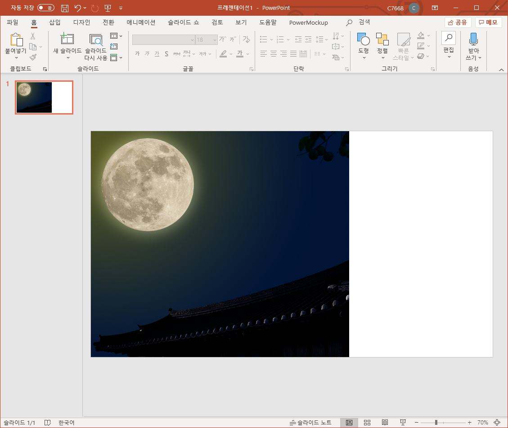Click the Reset slide icon
The height and width of the screenshot is (428, 508).
coord(114,46)
